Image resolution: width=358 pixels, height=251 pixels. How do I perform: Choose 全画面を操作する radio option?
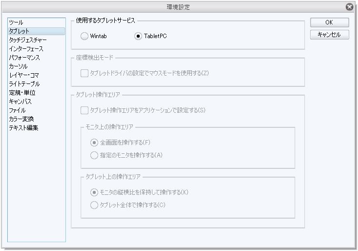(x=94, y=143)
